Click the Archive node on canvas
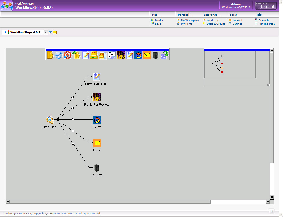 pyautogui.click(x=97, y=168)
